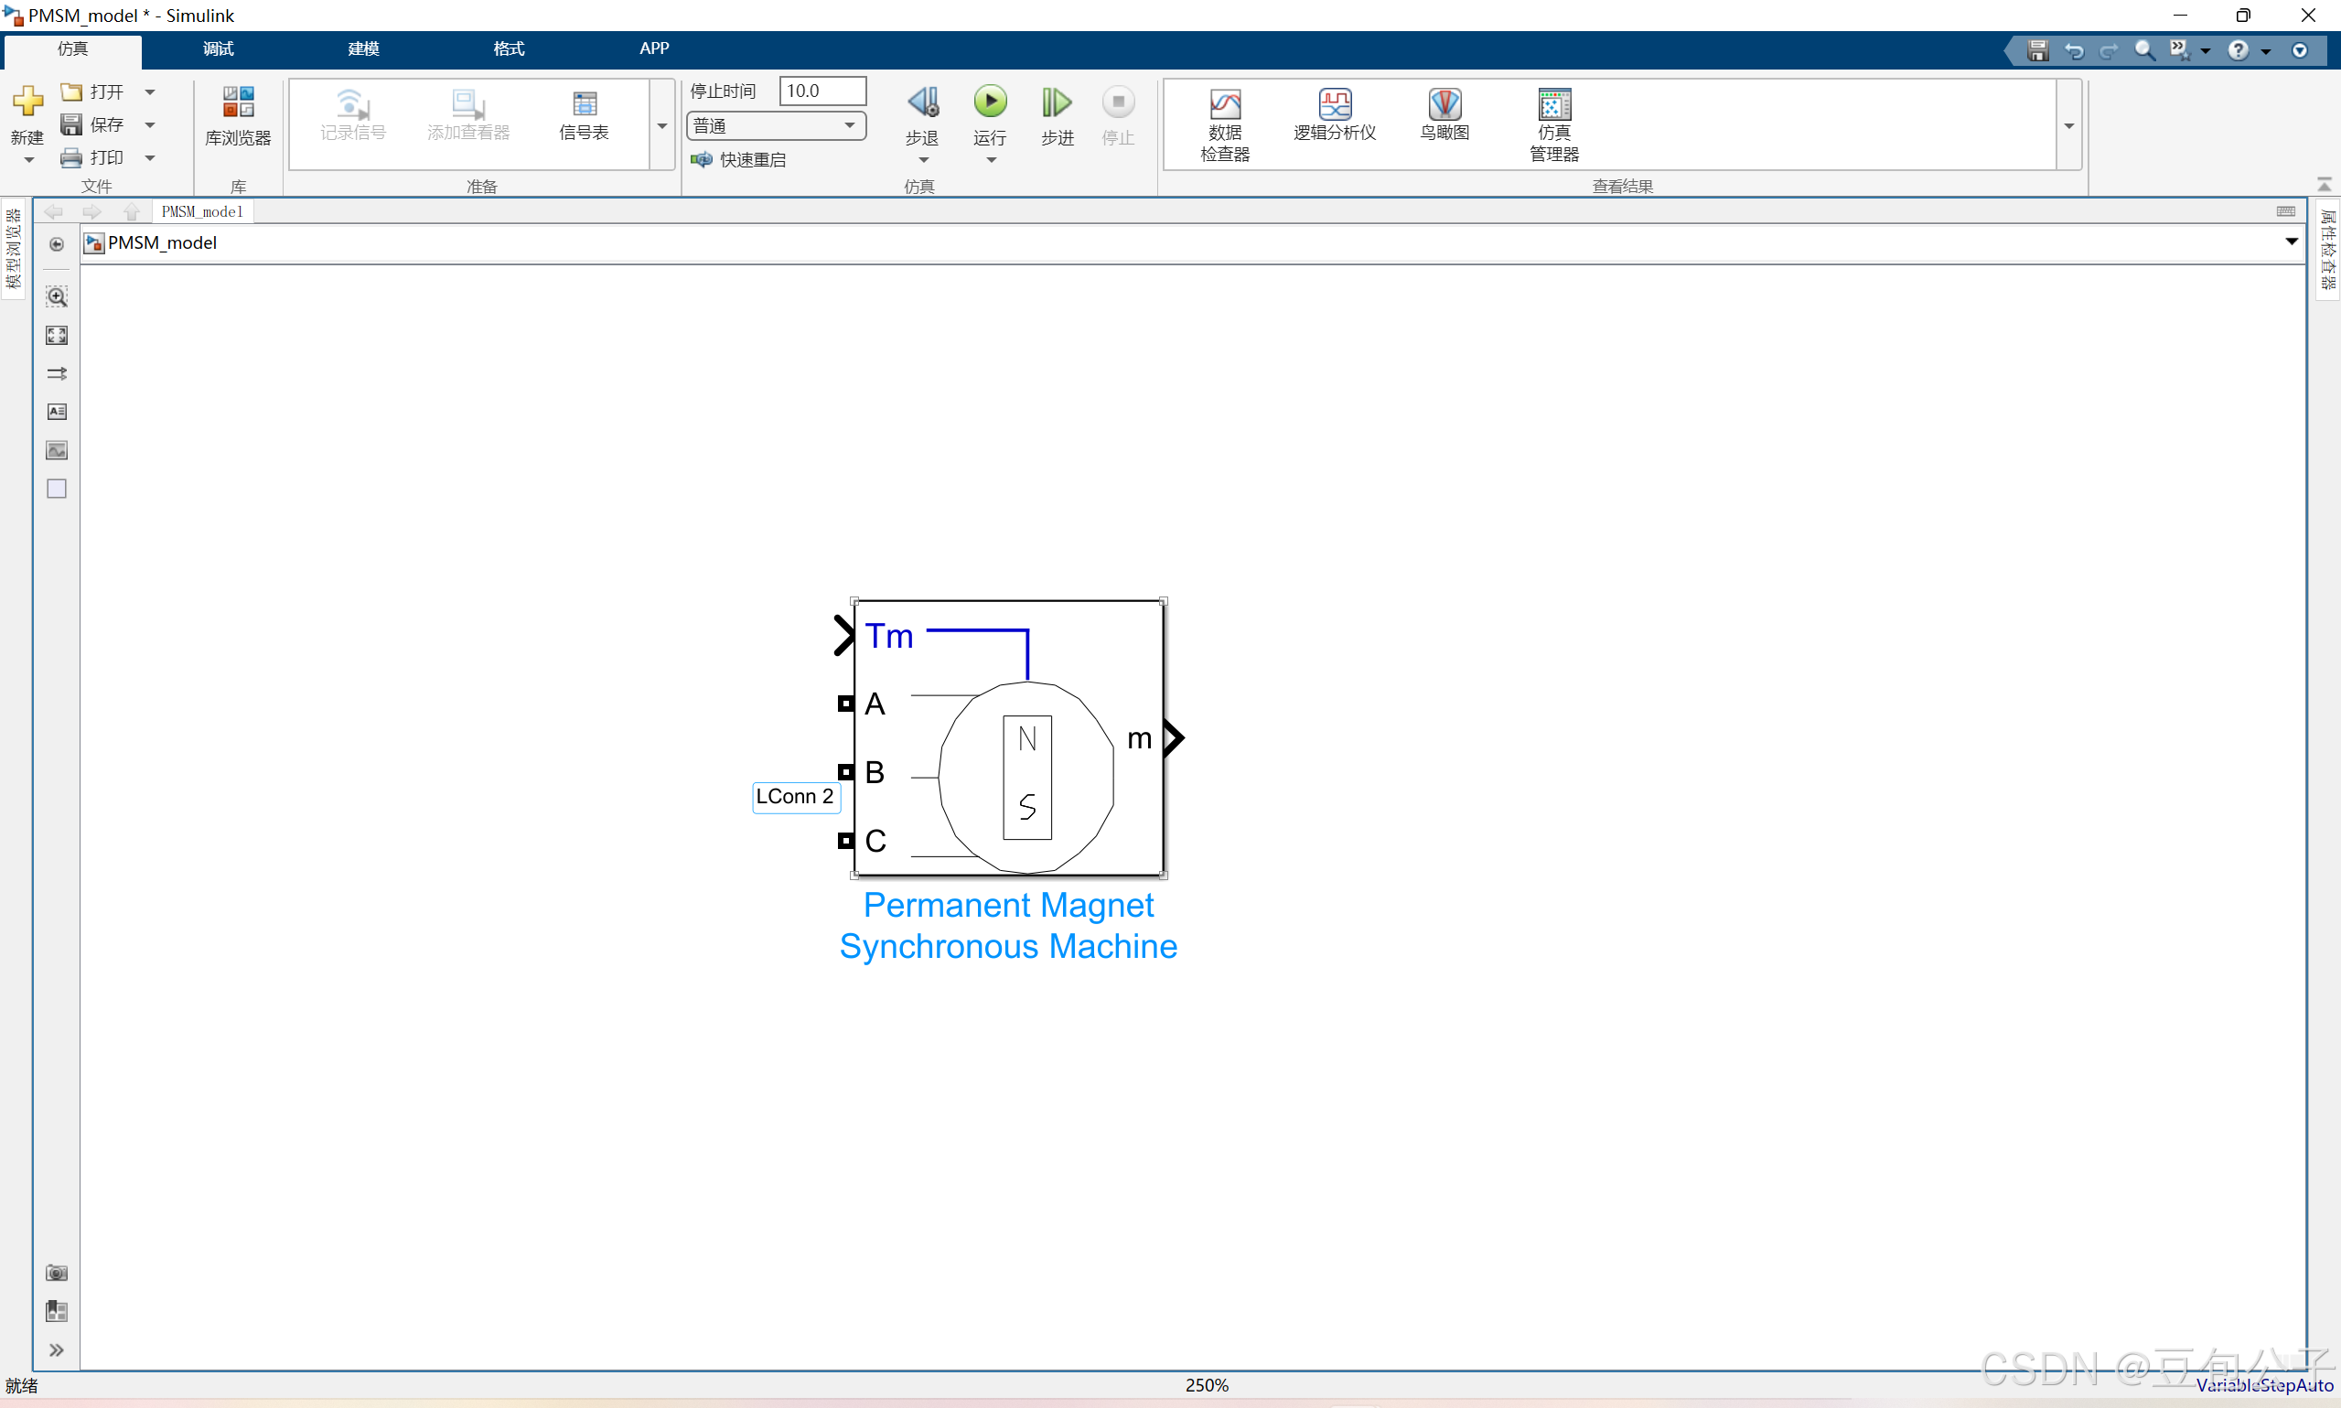Image resolution: width=2341 pixels, height=1408 pixels.
Task: Open the Bird's-Eye Scope (鸟瞰图)
Action: (x=1444, y=103)
